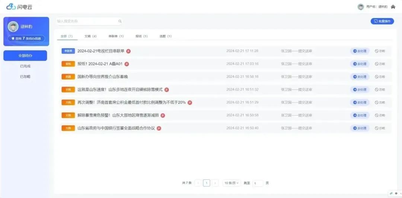Open the 10 条/页 page size dropdown
Viewport: 402px width, 198px height.
(x=232, y=183)
